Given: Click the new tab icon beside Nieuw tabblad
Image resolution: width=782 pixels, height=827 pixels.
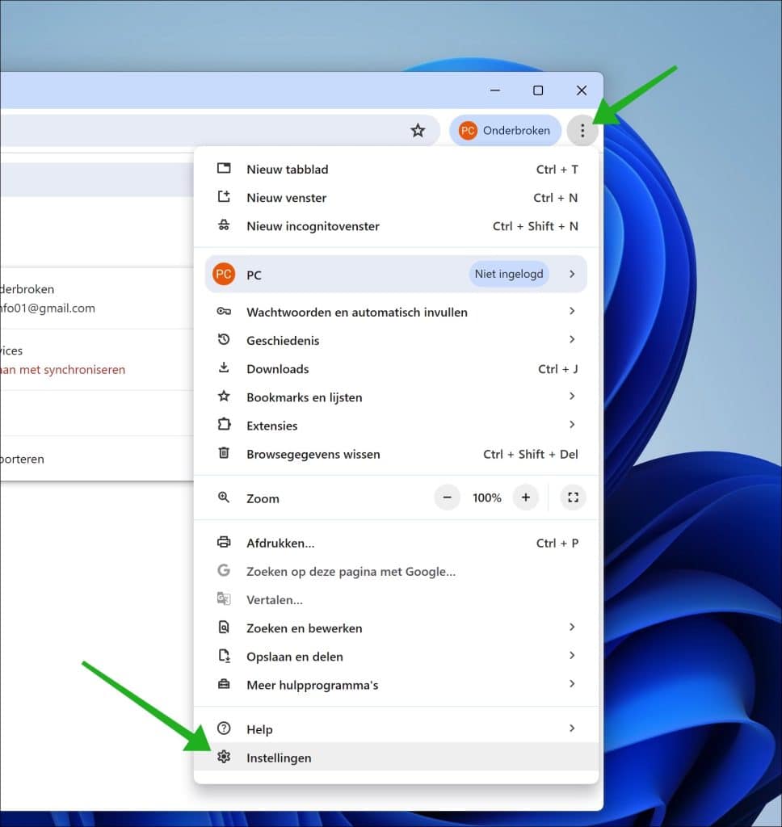Looking at the screenshot, I should (x=224, y=168).
